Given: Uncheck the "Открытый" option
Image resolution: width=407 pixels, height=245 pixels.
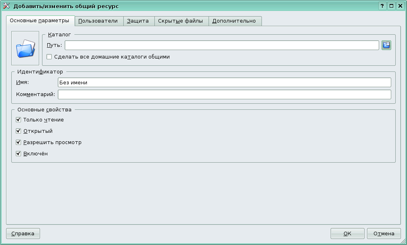Looking at the screenshot, I should tap(18, 131).
